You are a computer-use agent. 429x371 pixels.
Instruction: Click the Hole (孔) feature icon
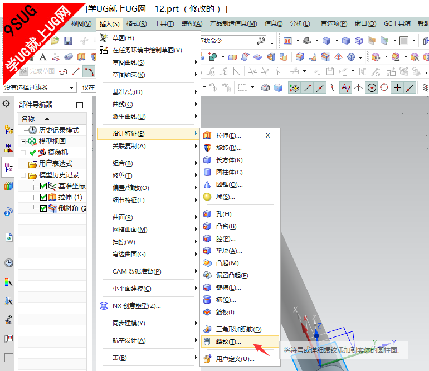[207, 214]
